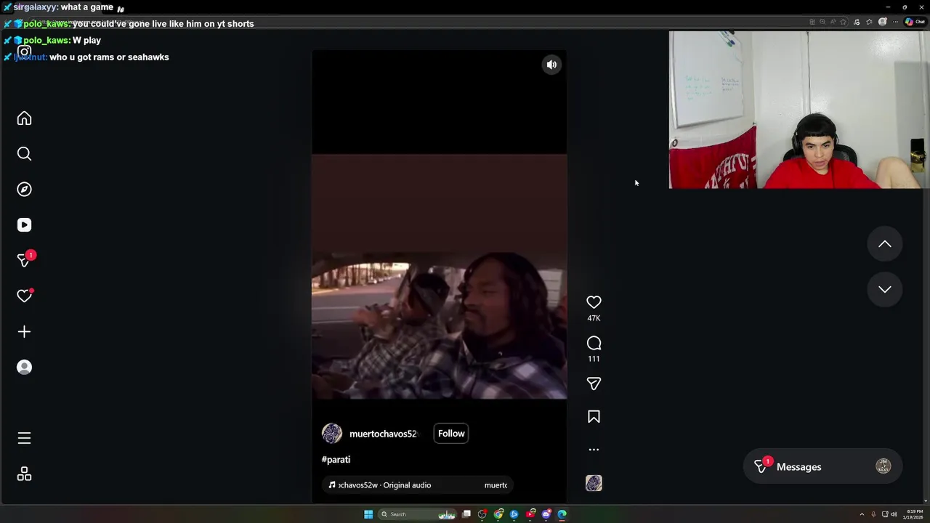
Task: Go to Instagram Home in sidebar
Action: [24, 118]
